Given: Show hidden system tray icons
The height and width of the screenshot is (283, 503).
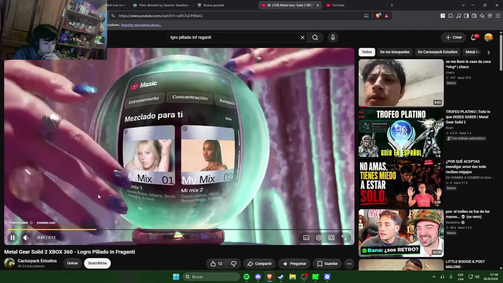Looking at the screenshot, I should tap(434, 277).
